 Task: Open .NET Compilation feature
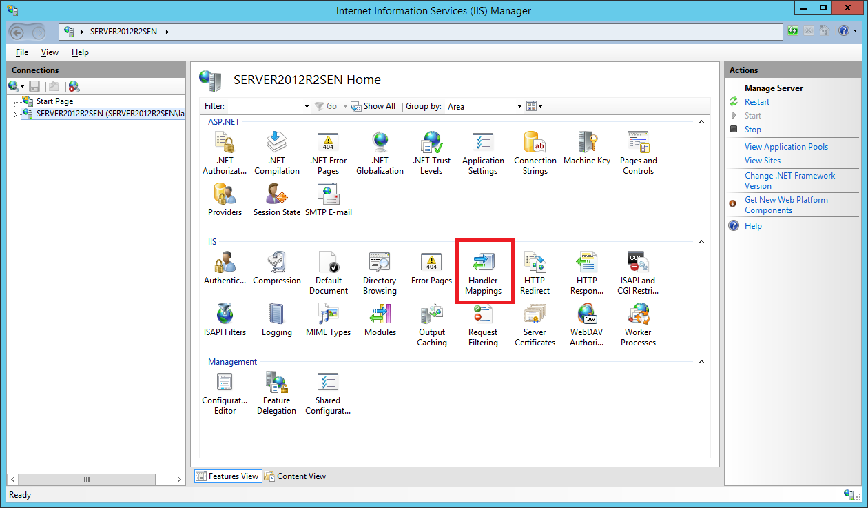pos(277,153)
